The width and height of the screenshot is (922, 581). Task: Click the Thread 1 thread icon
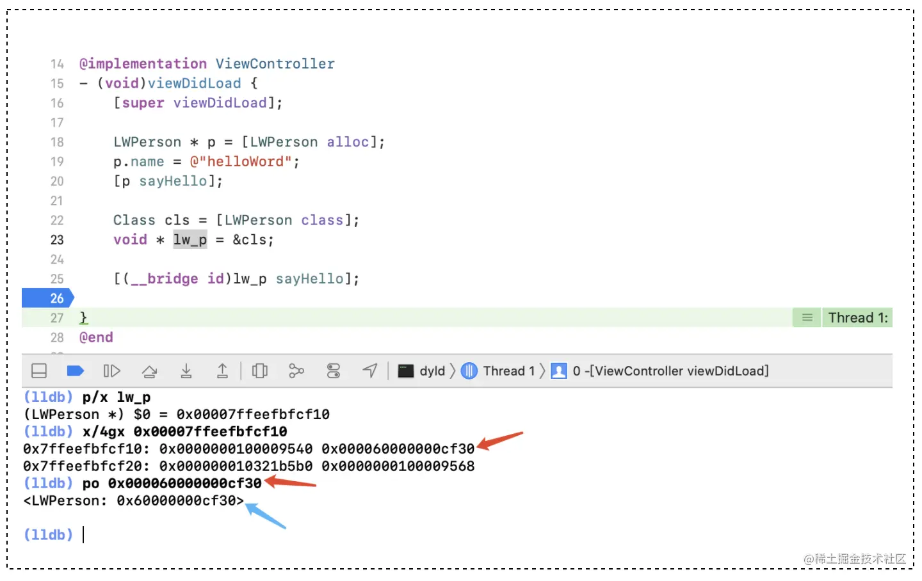(x=469, y=371)
